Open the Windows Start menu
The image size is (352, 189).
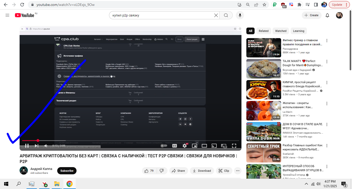click(x=6, y=184)
